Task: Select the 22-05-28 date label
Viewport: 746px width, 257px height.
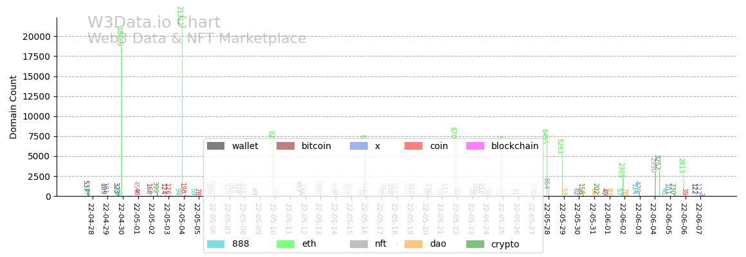Action: tap(547, 219)
